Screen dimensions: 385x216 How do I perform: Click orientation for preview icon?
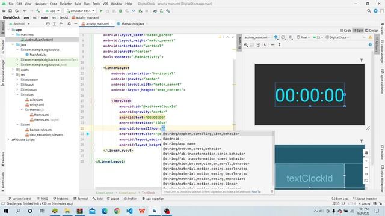(x=283, y=37)
